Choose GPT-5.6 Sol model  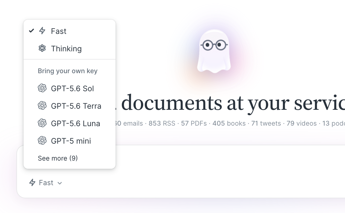(x=70, y=88)
